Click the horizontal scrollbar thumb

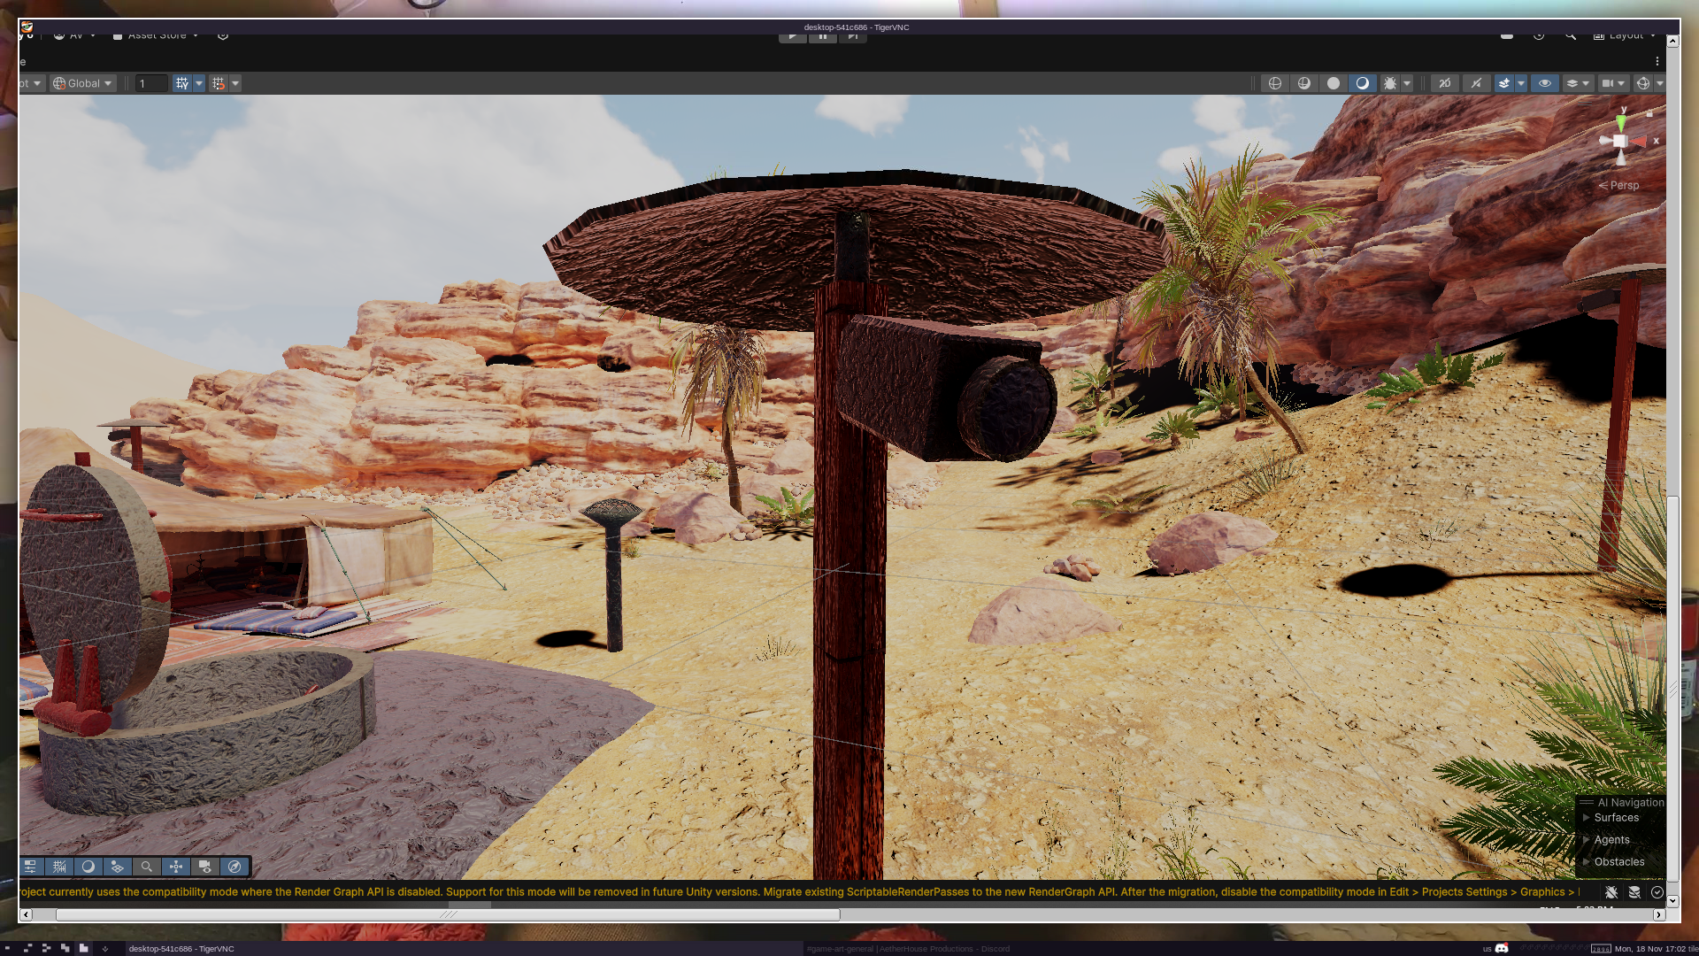coord(448,914)
